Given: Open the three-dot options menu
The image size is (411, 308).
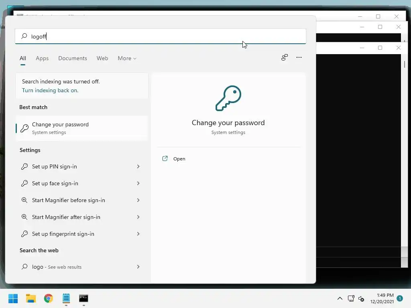Looking at the screenshot, I should coord(299,57).
